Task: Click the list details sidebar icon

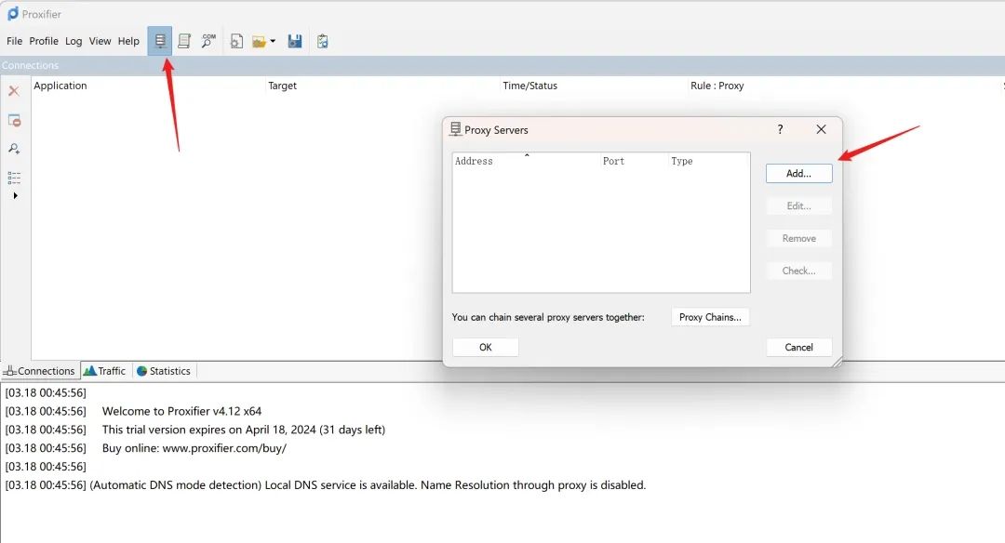Action: 14,178
